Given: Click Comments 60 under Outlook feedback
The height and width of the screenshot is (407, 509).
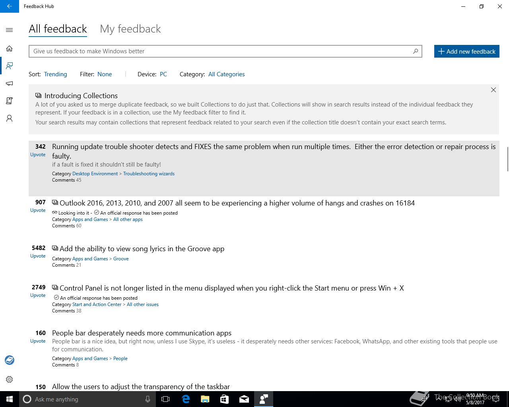Looking at the screenshot, I should coord(66,226).
